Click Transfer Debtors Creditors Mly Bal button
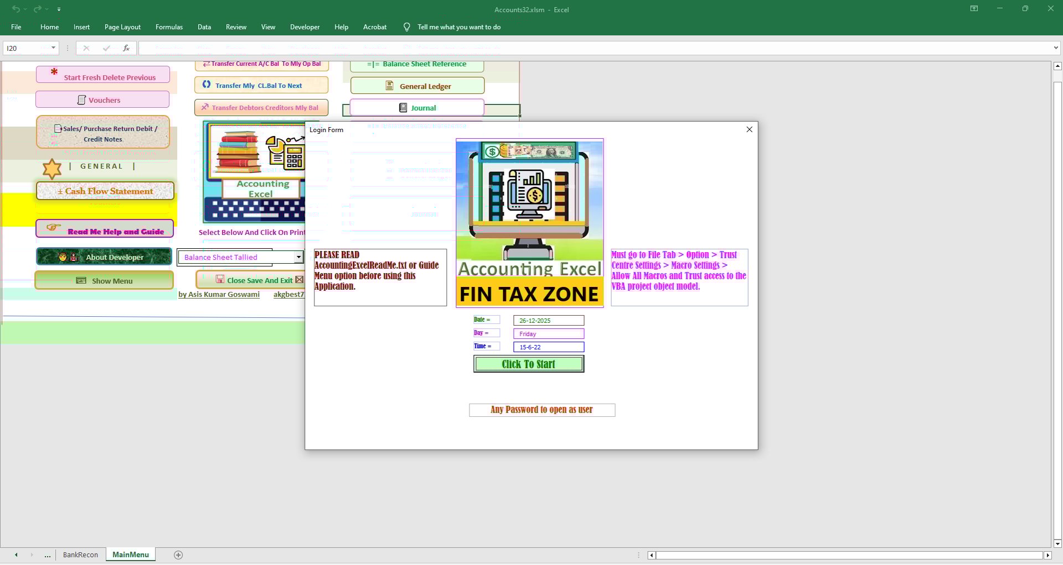 click(261, 107)
